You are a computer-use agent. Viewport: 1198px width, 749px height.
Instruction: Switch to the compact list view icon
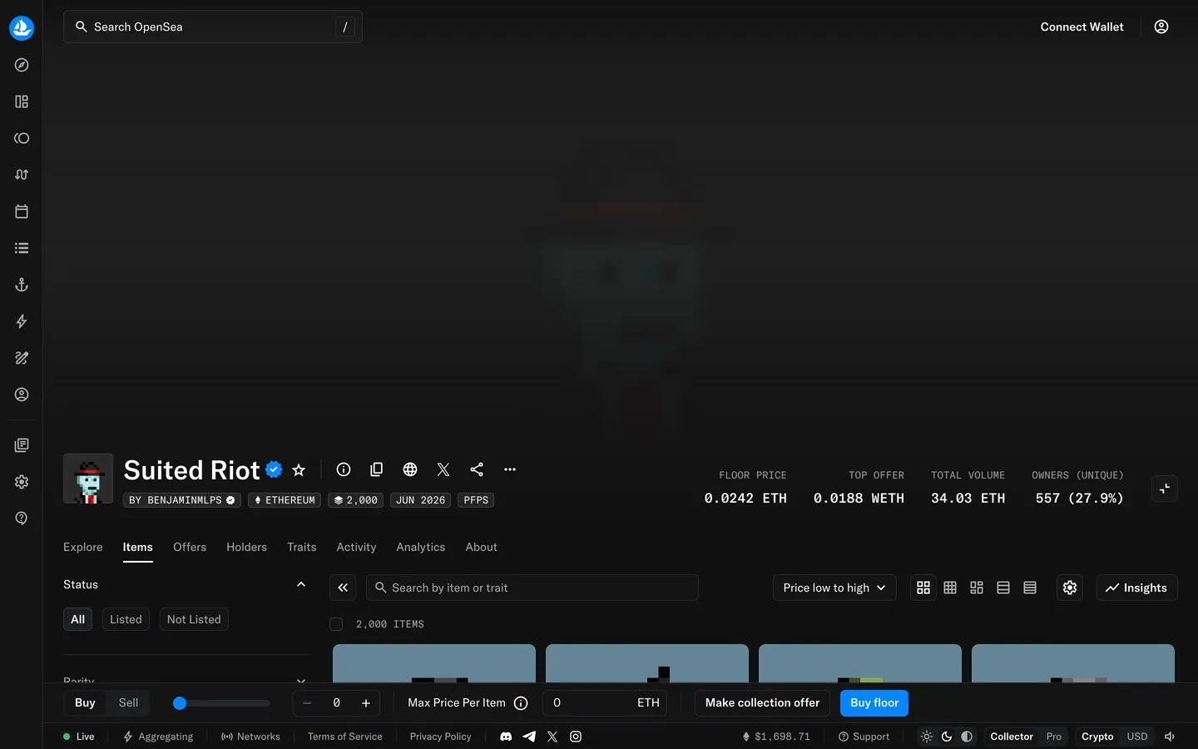[x=1030, y=588]
